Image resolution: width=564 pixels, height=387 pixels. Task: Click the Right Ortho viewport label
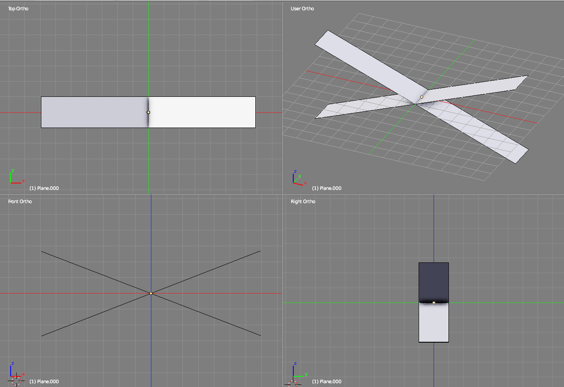303,201
